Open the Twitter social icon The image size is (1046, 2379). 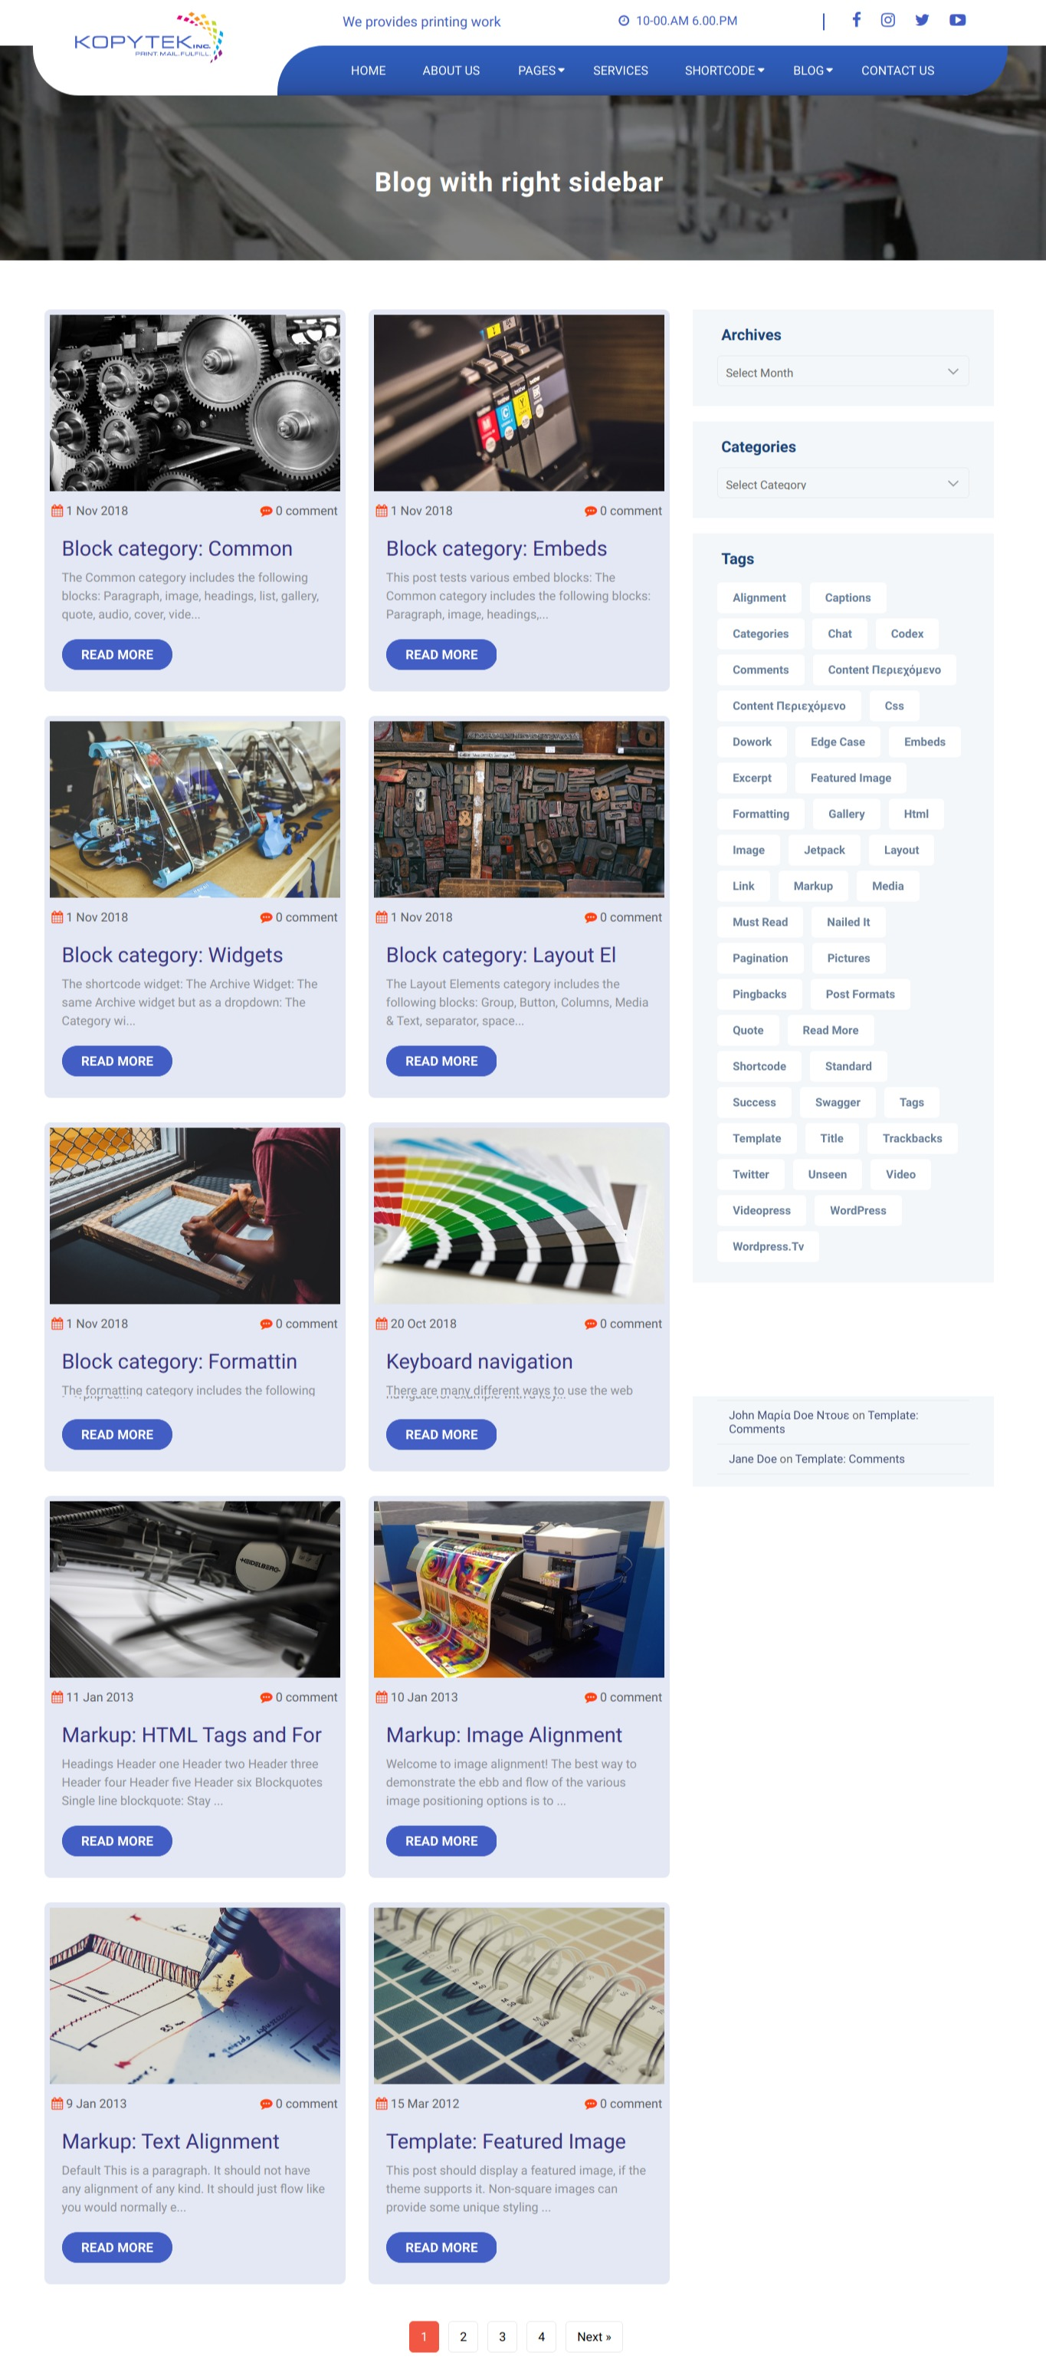tap(921, 19)
